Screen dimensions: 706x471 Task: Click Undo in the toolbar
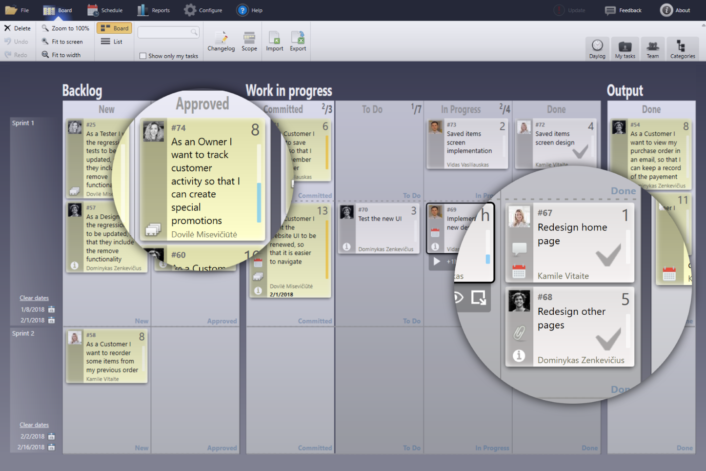pos(16,41)
